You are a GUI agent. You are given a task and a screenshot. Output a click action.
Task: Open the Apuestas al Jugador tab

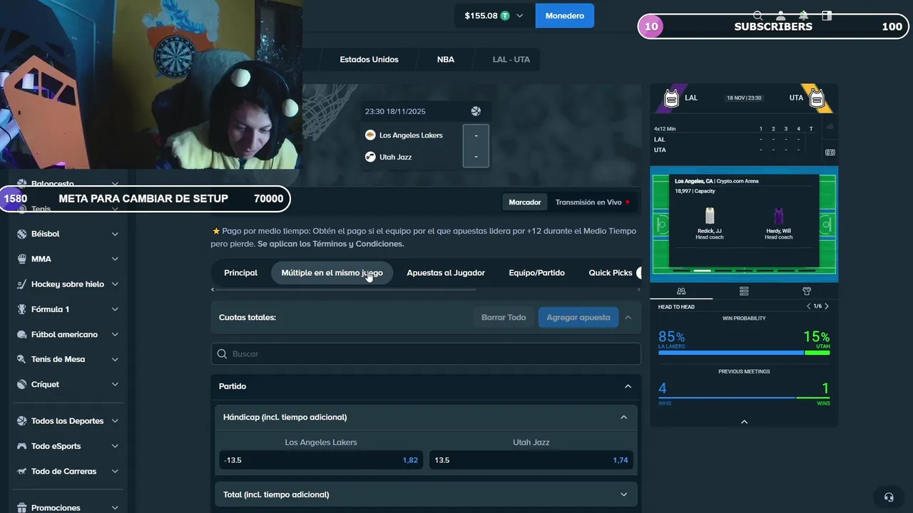click(x=446, y=273)
